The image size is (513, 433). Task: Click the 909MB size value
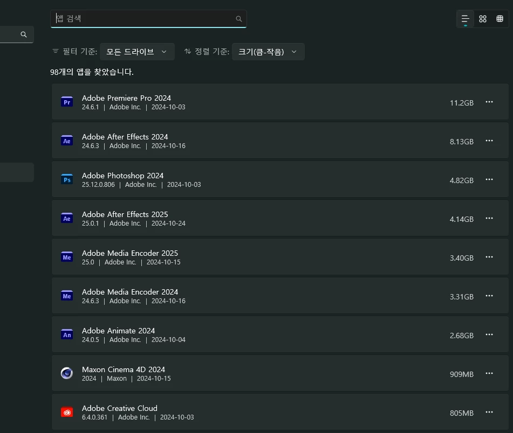coord(462,374)
